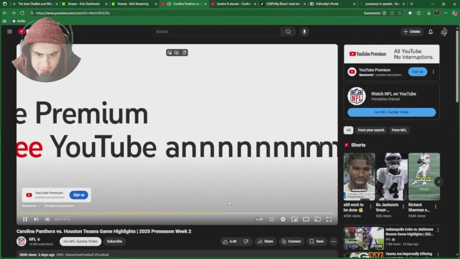The height and width of the screenshot is (259, 460).
Task: Click the Create button
Action: pyautogui.click(x=412, y=32)
